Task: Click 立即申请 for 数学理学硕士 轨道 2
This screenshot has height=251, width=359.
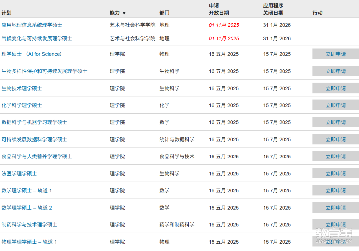Action: tap(336, 208)
